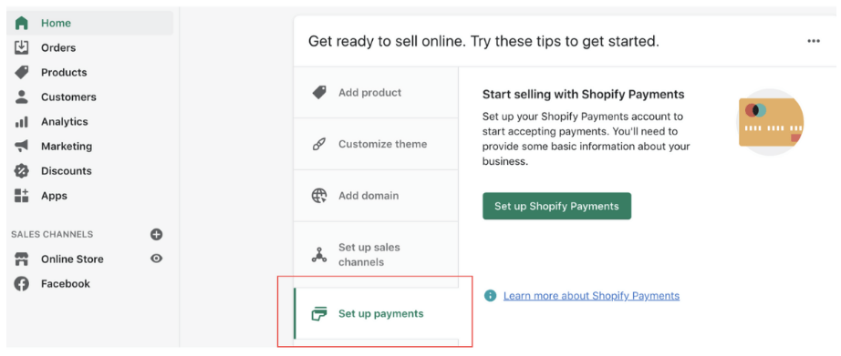Click the Get ready to sell online heading

tap(483, 41)
